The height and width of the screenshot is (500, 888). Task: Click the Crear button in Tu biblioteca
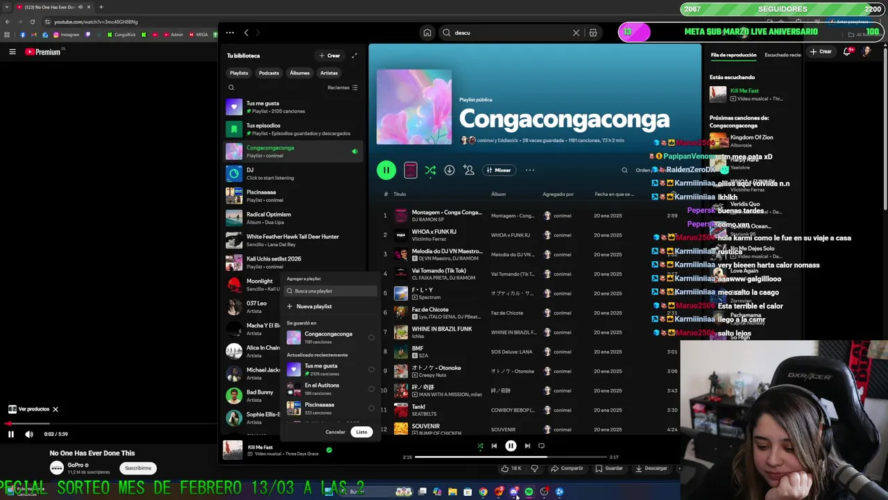click(330, 56)
